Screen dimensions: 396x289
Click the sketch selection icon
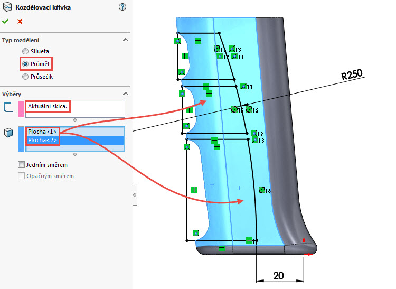[x=8, y=107]
